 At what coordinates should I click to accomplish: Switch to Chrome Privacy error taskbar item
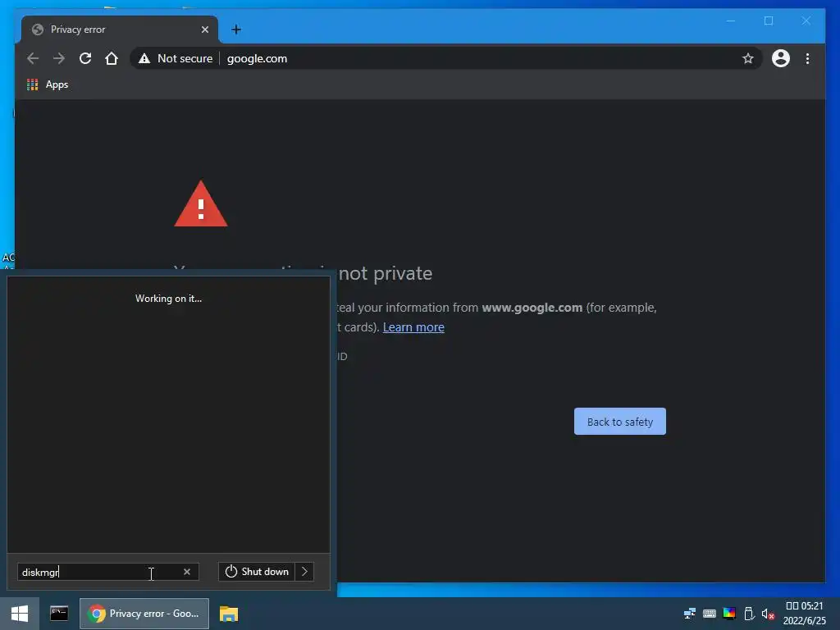tap(144, 614)
